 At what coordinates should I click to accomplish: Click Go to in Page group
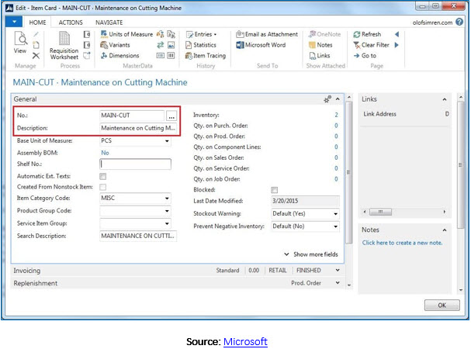(x=365, y=56)
